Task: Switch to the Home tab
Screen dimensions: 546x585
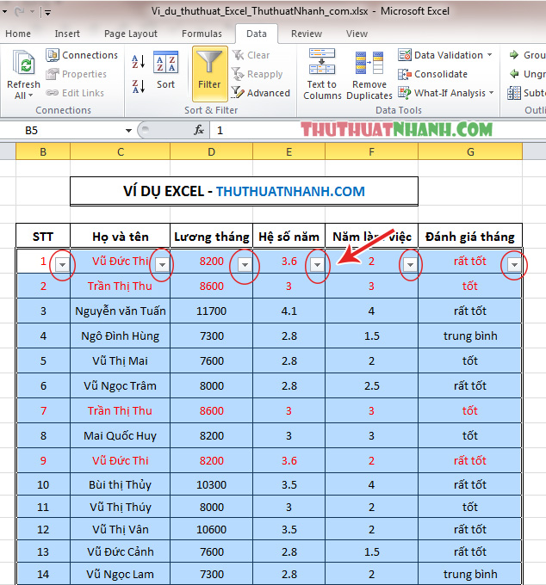Action: (18, 34)
